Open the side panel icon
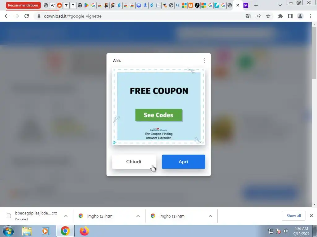Image resolution: width=317 pixels, height=237 pixels. 290,16
